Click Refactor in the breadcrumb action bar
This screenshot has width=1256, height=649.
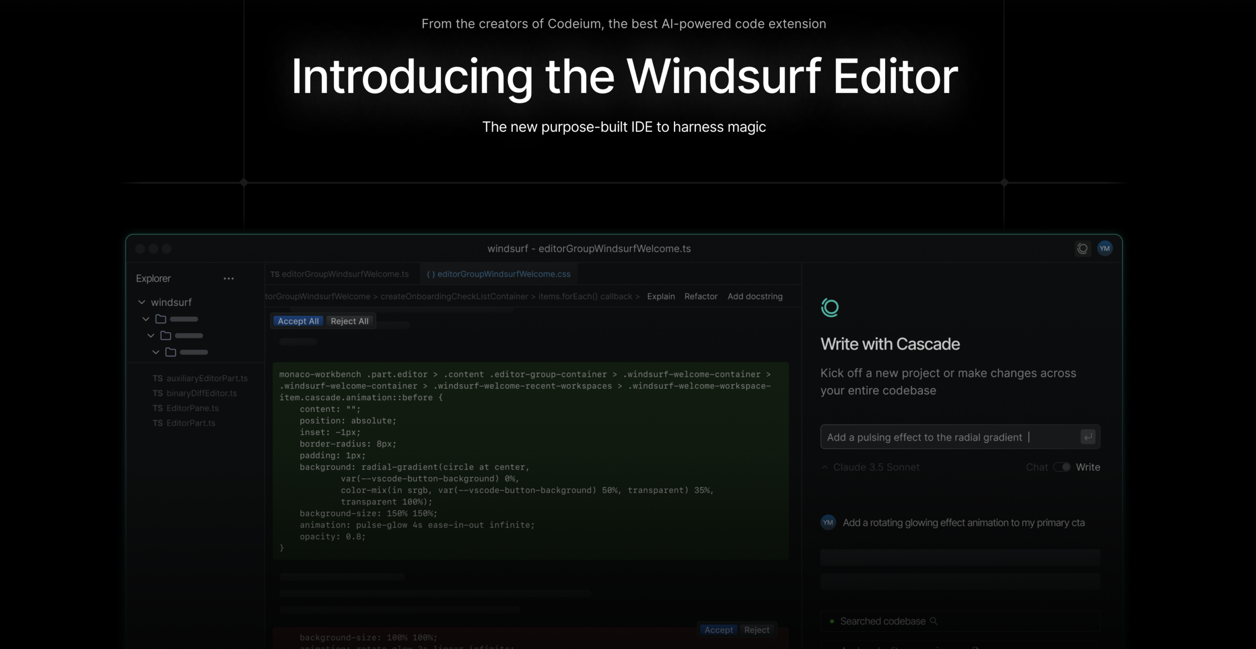[701, 296]
